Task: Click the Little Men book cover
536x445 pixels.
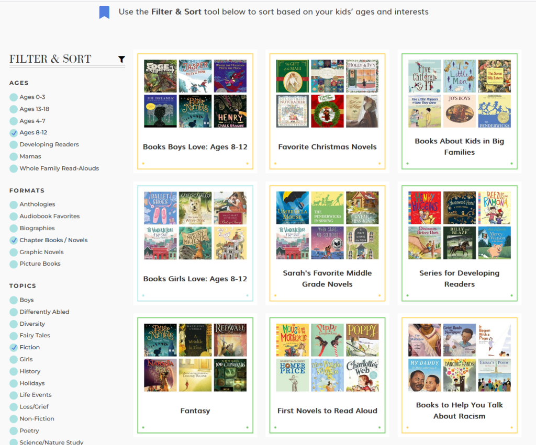Action: point(459,76)
